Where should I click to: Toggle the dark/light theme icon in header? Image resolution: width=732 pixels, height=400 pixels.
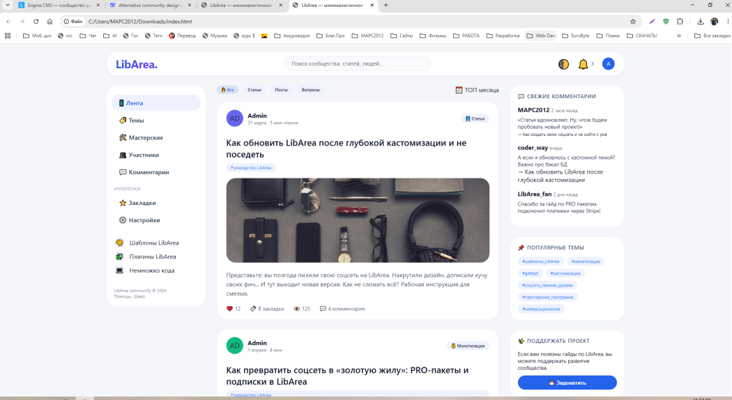coord(563,64)
